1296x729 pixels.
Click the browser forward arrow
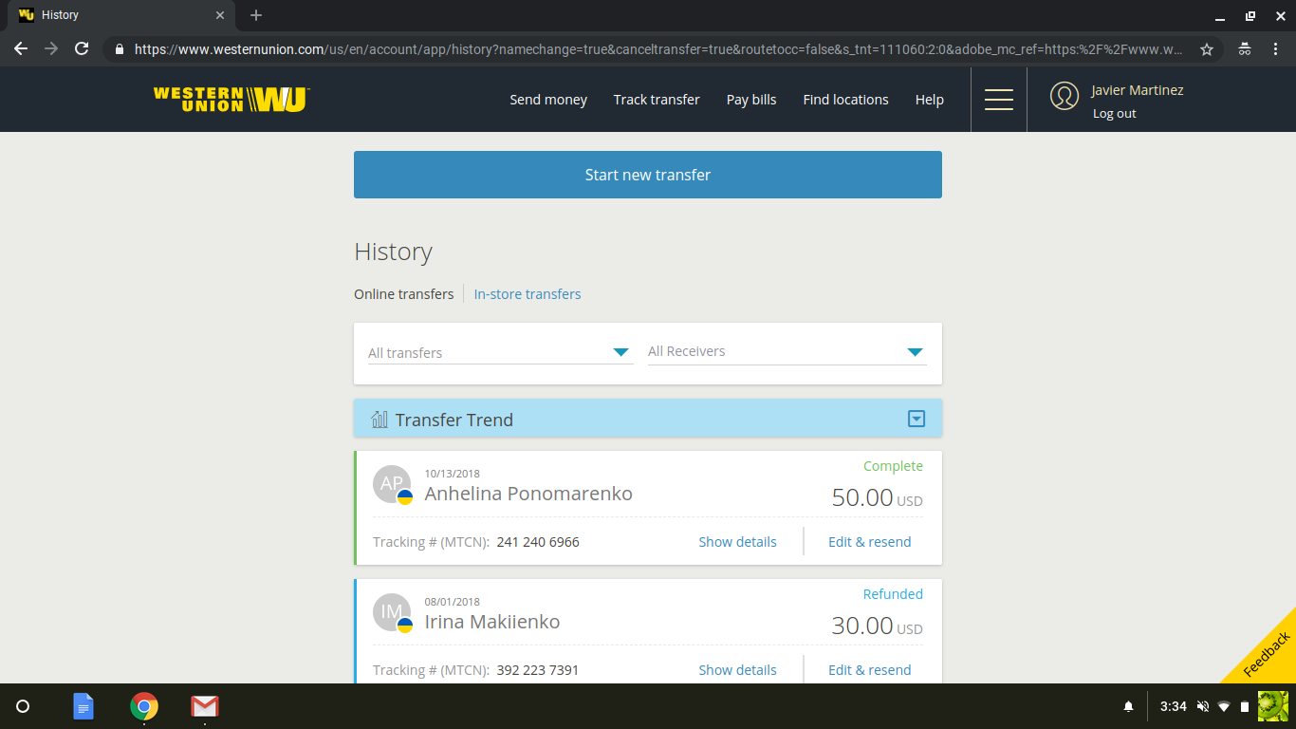coord(51,48)
